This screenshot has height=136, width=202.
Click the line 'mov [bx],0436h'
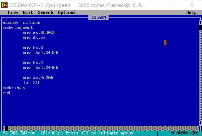click(x=41, y=68)
